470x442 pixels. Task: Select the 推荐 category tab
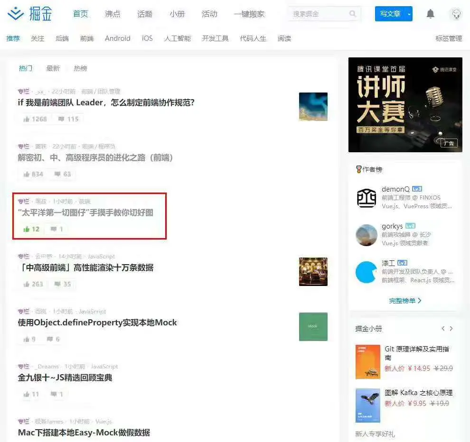(x=13, y=38)
